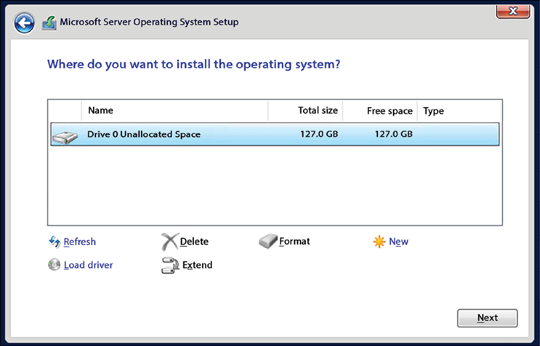Click the Delete X icon
The image size is (540, 346).
(x=170, y=241)
